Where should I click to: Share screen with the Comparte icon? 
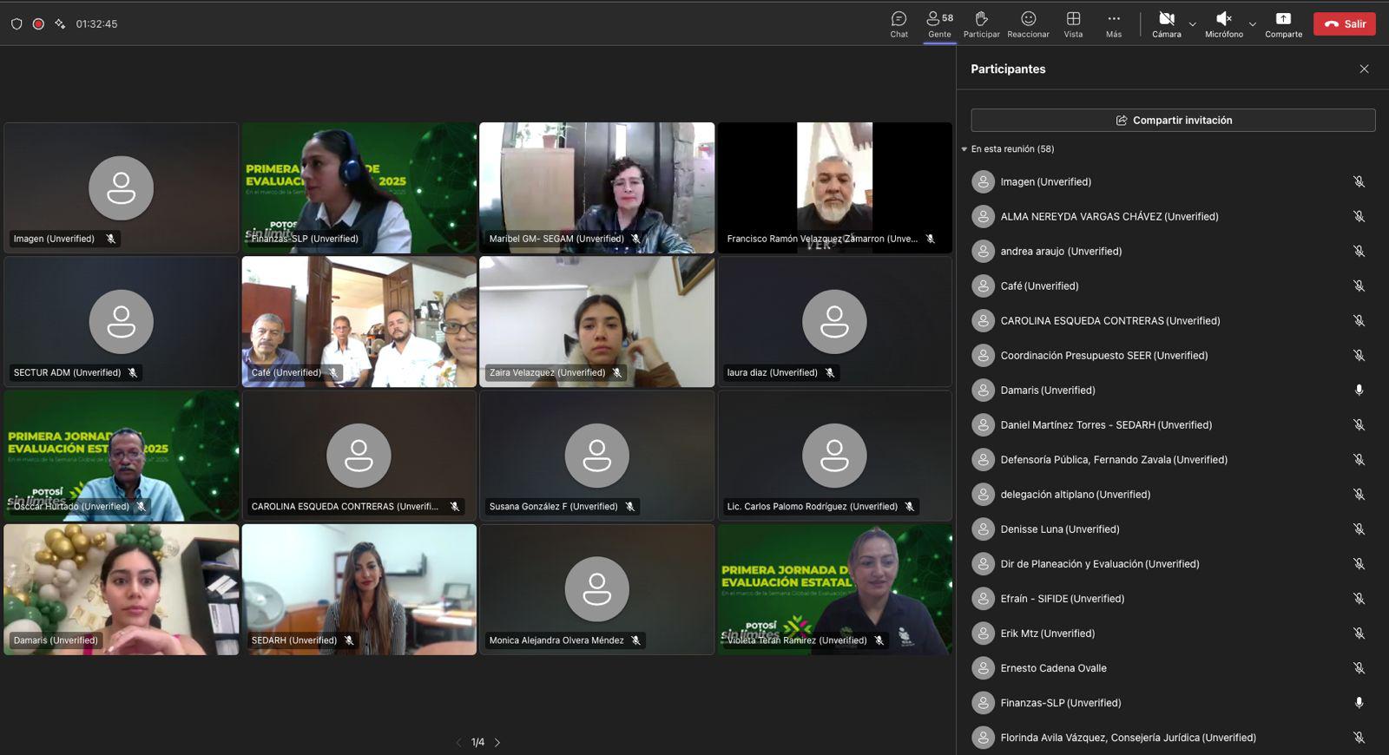1283,23
